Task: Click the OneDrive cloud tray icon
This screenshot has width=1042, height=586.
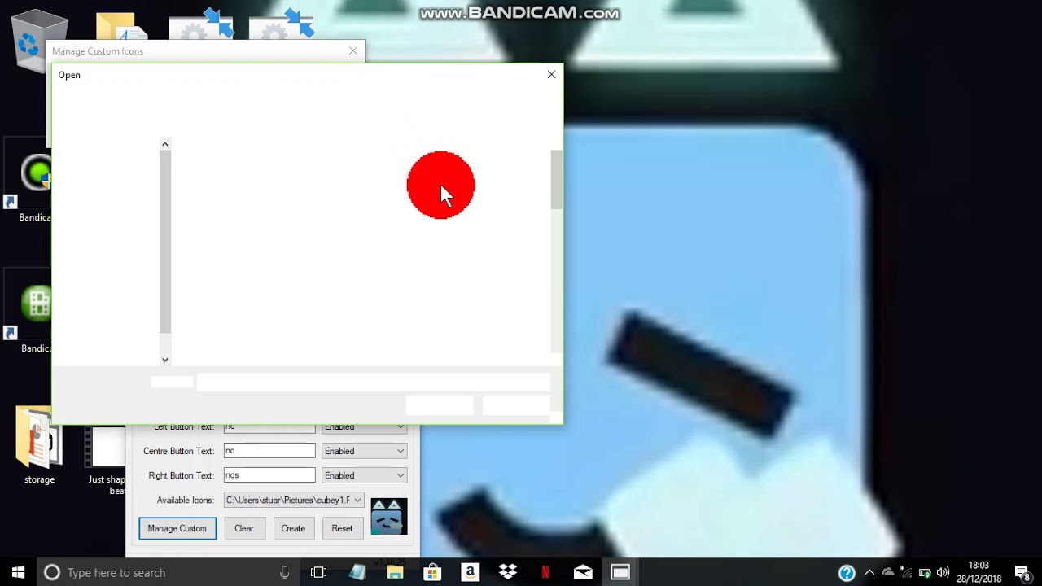Action: 887,572
